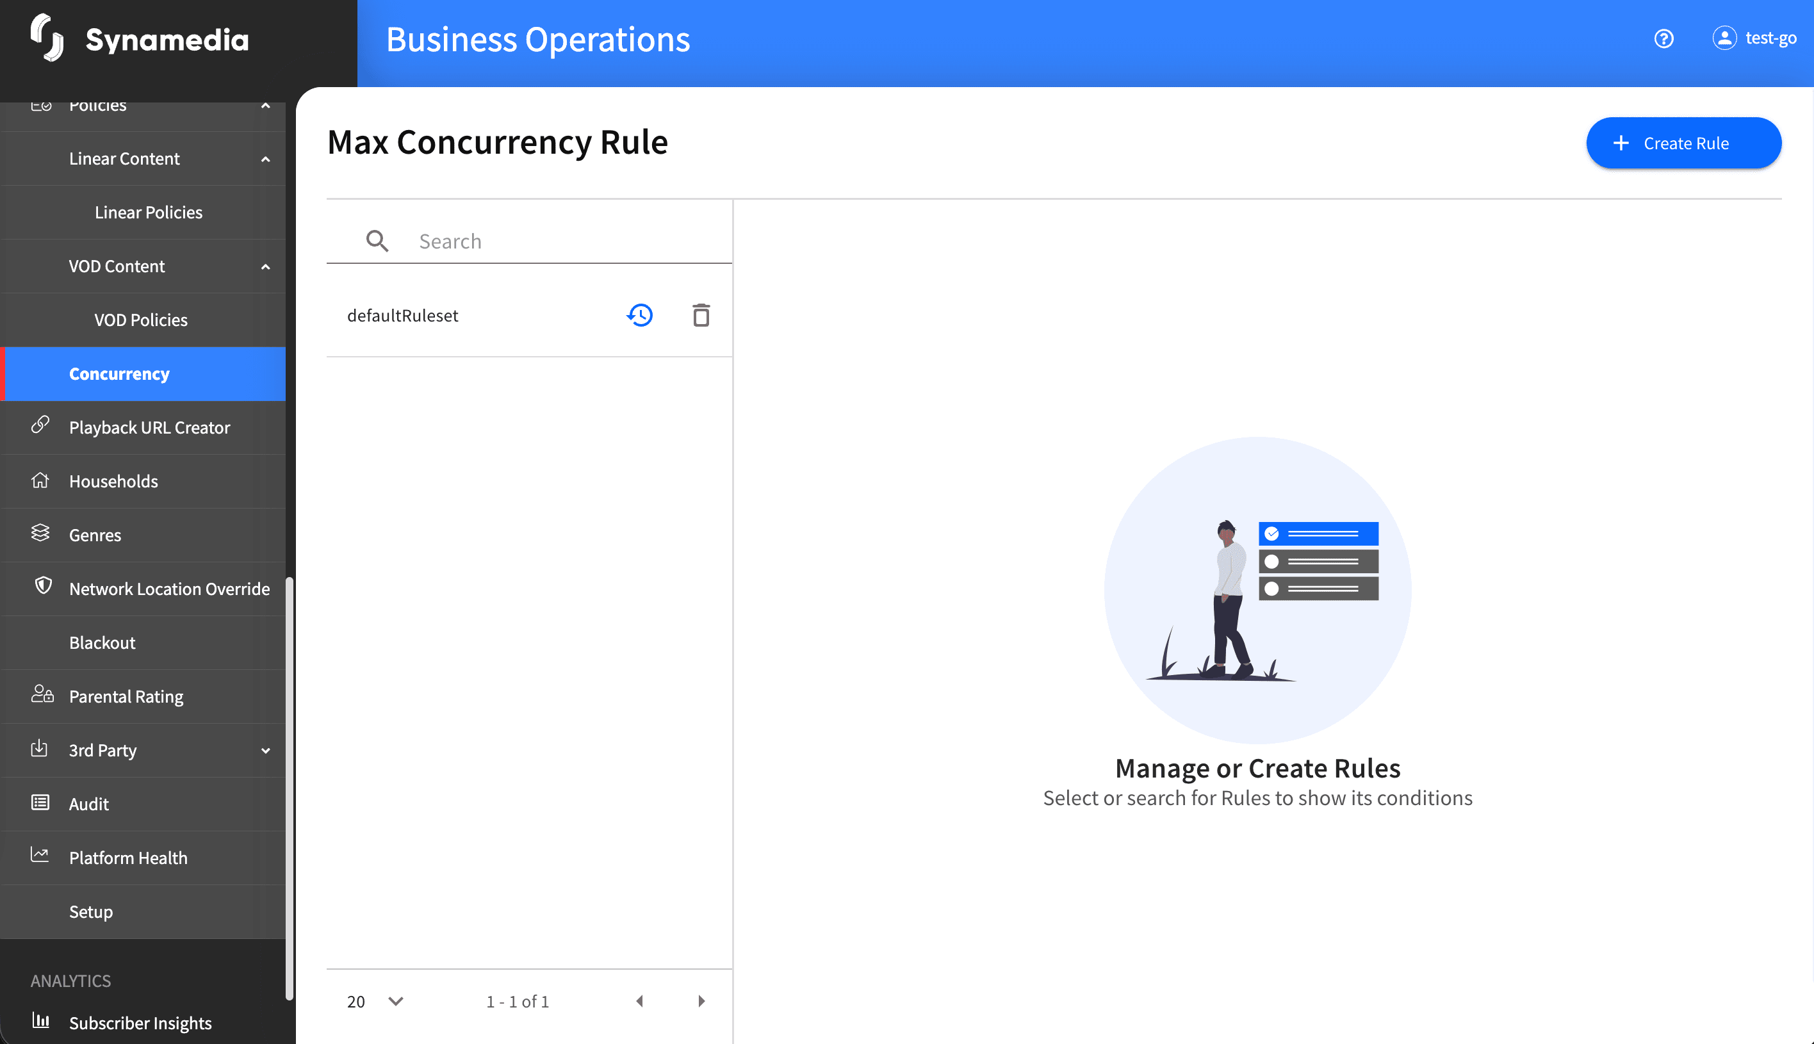Click the Business Operations title

[x=538, y=40]
